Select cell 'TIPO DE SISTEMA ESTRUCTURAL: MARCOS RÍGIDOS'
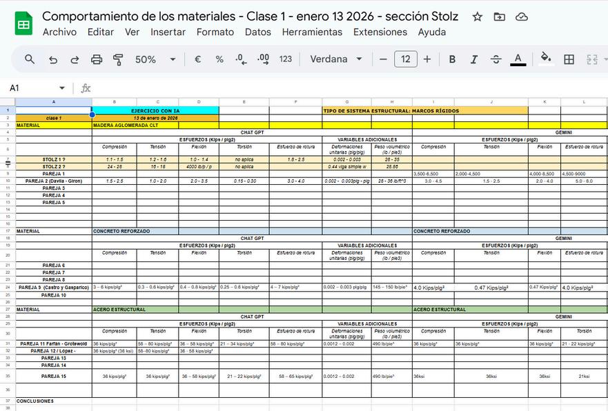608x411 pixels. pos(425,111)
